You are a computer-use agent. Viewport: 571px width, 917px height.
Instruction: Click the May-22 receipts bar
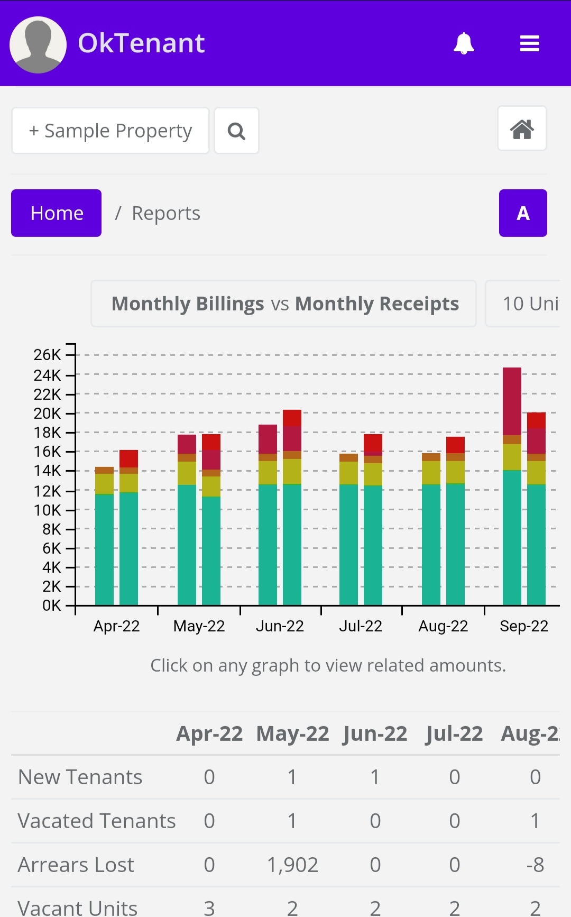[x=211, y=529]
